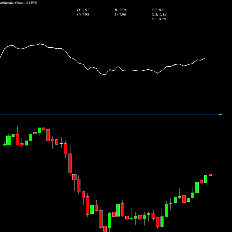Click the OC: 0.5 reading
Viewport: 232px width, 232px height.
157,10
